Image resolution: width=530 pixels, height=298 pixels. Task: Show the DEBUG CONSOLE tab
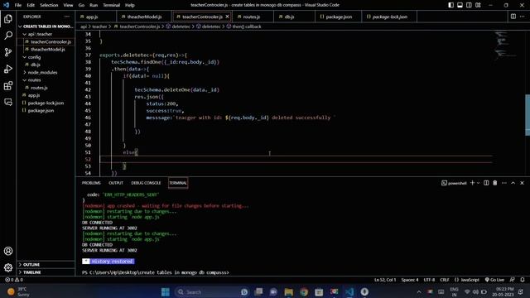pyautogui.click(x=146, y=183)
